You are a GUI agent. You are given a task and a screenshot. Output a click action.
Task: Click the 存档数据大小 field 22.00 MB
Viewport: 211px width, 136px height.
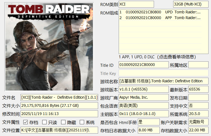198,130
